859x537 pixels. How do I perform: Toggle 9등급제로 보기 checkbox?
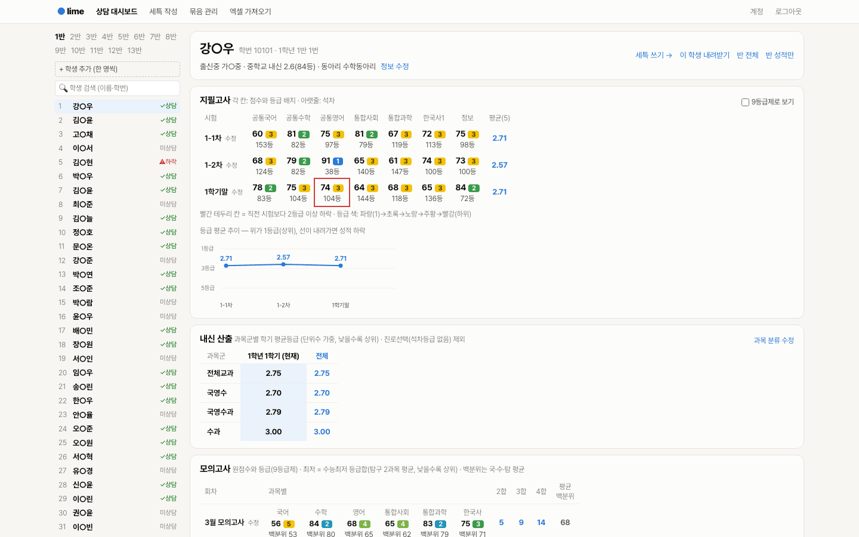pyautogui.click(x=745, y=102)
